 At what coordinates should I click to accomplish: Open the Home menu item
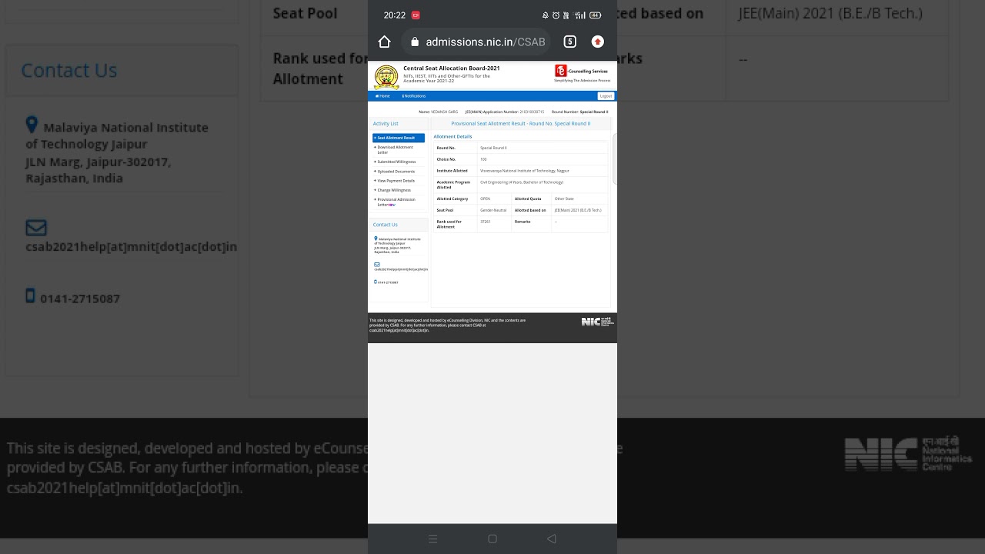[382, 96]
